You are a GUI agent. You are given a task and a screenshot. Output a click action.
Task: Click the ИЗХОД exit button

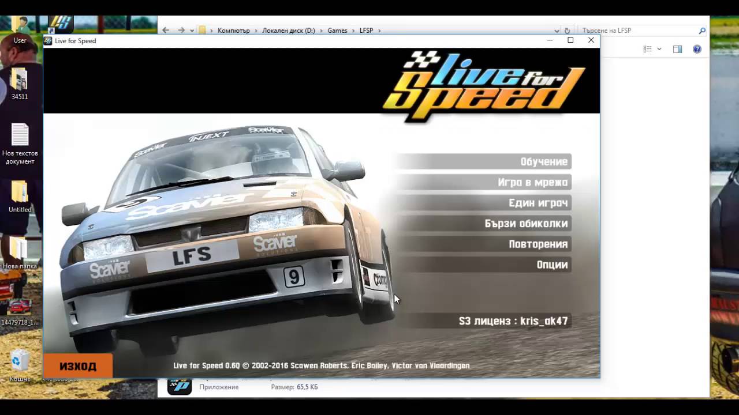78,366
